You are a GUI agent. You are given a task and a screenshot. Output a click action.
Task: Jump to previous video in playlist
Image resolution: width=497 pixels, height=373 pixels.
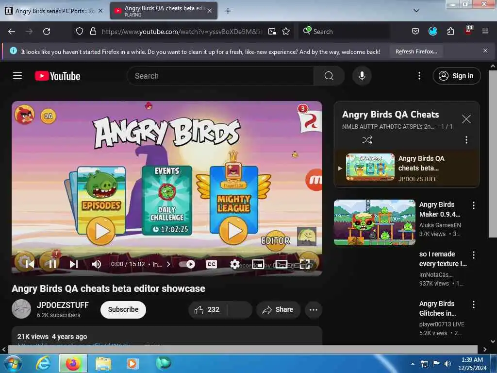point(30,264)
